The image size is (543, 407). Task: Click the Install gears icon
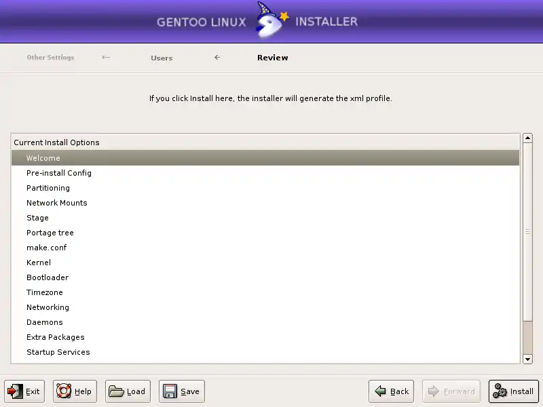click(500, 391)
